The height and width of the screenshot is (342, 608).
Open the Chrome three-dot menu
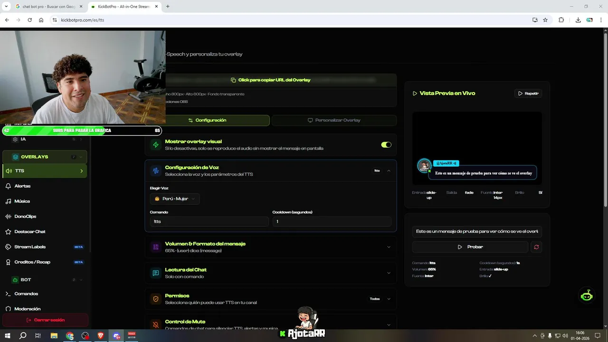tap(601, 20)
